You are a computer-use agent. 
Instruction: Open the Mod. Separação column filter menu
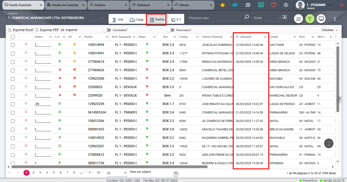tap(134, 37)
